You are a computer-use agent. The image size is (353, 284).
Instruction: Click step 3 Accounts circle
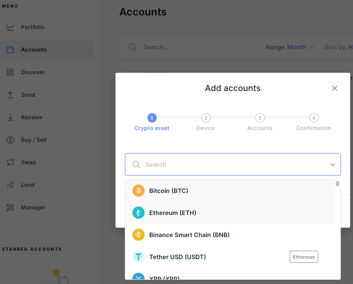coord(260,118)
